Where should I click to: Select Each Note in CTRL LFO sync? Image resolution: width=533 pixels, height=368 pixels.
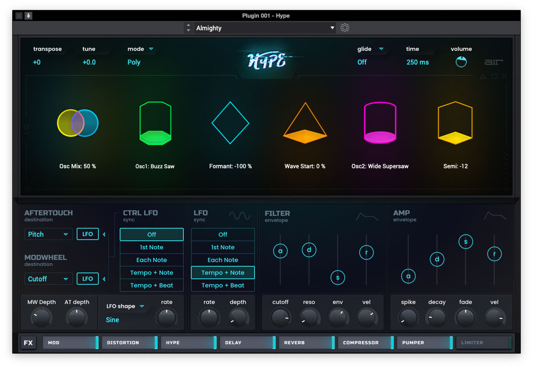coord(152,260)
